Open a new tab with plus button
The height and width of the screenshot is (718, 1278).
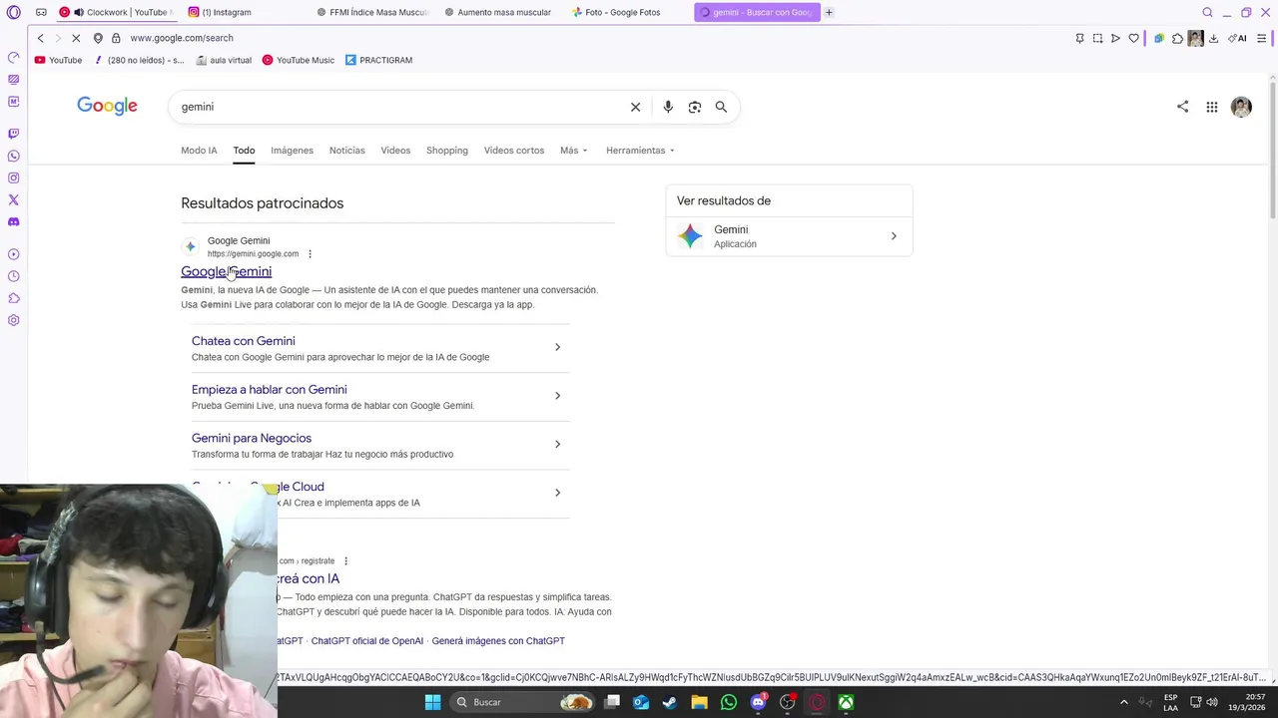pyautogui.click(x=829, y=12)
